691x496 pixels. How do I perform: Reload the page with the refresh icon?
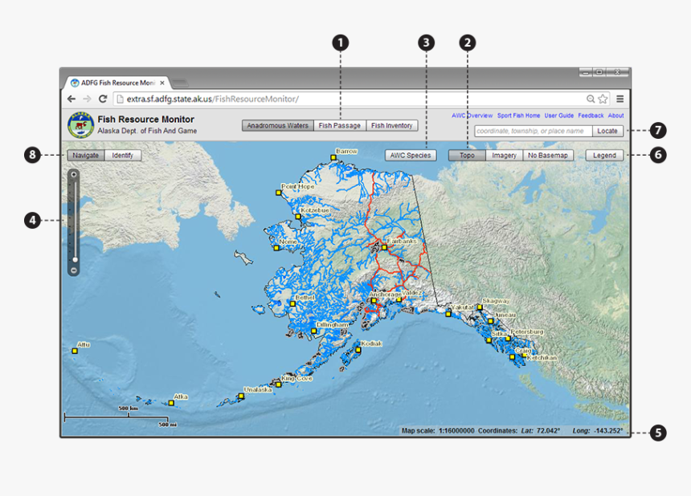click(103, 99)
